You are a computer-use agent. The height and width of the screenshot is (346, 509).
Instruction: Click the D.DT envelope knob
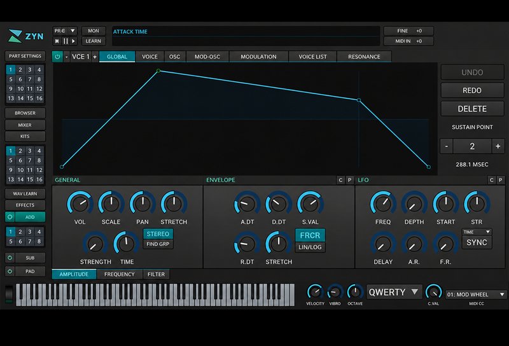pos(279,204)
